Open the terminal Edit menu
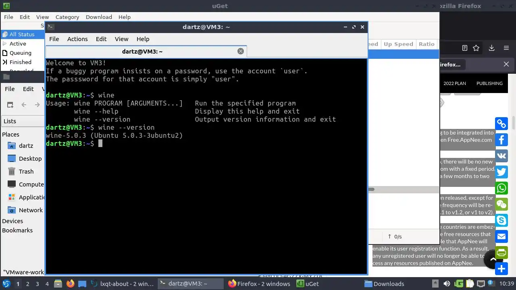This screenshot has height=290, width=516. click(101, 39)
